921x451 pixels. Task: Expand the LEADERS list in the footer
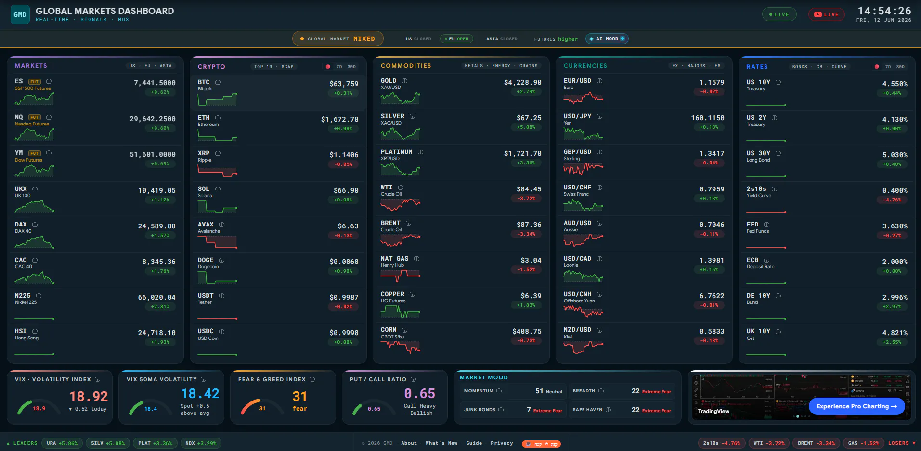click(22, 443)
